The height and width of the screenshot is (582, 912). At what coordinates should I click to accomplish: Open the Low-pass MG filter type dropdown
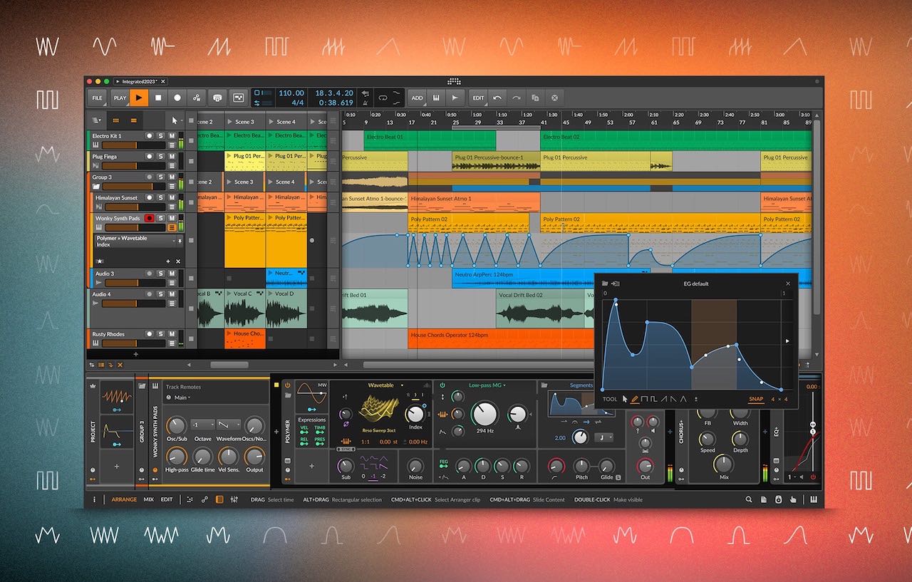point(487,385)
